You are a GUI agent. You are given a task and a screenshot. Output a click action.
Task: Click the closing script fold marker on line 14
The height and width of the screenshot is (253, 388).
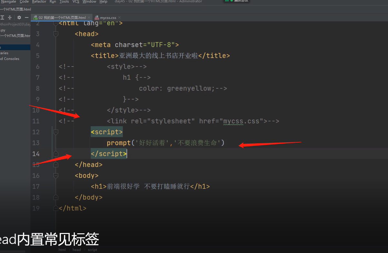click(x=56, y=154)
